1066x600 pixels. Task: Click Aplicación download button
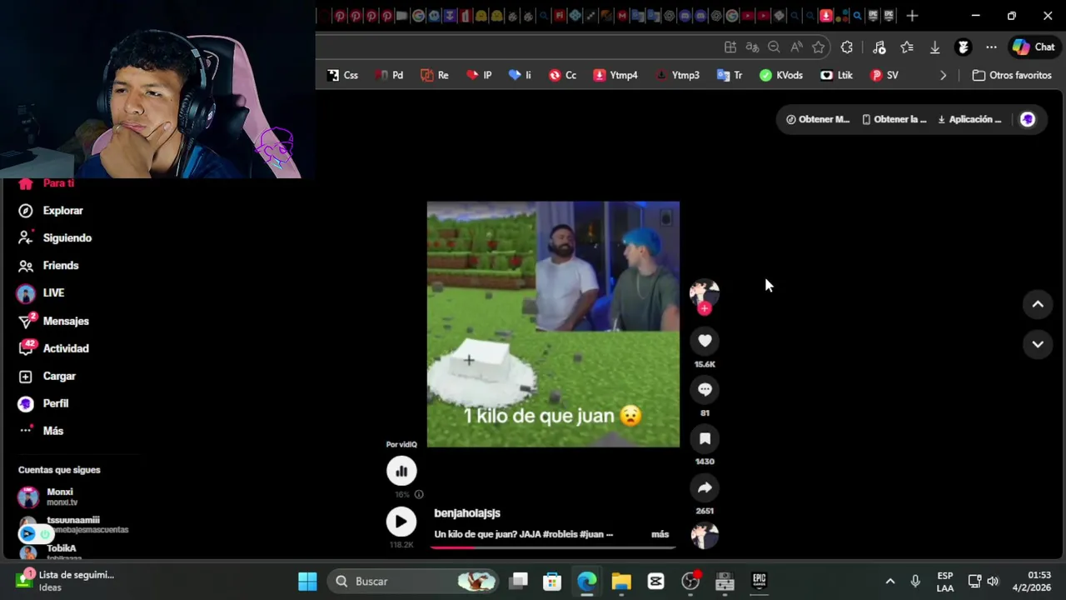(x=969, y=119)
